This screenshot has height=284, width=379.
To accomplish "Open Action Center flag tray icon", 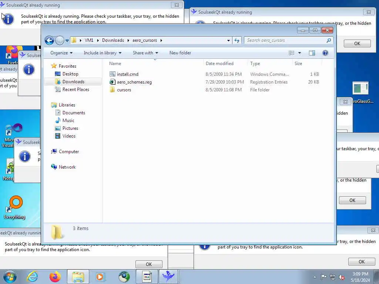I will tap(323, 277).
